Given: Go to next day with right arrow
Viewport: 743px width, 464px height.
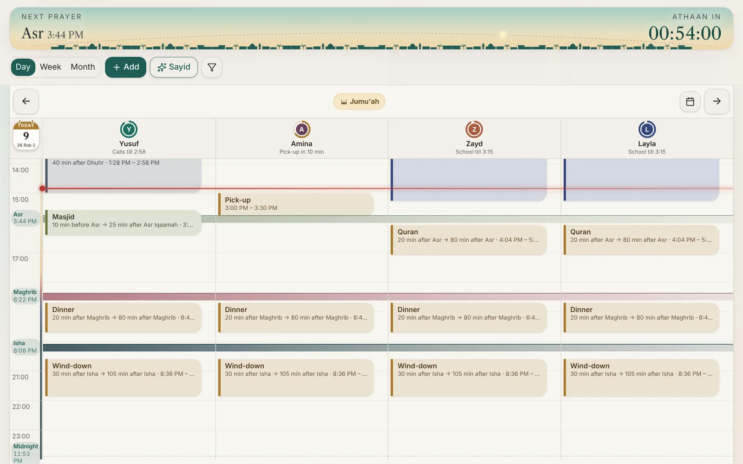Looking at the screenshot, I should tap(717, 101).
